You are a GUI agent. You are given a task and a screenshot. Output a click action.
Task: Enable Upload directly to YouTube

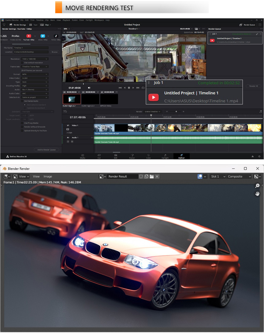pyautogui.click(x=22, y=131)
